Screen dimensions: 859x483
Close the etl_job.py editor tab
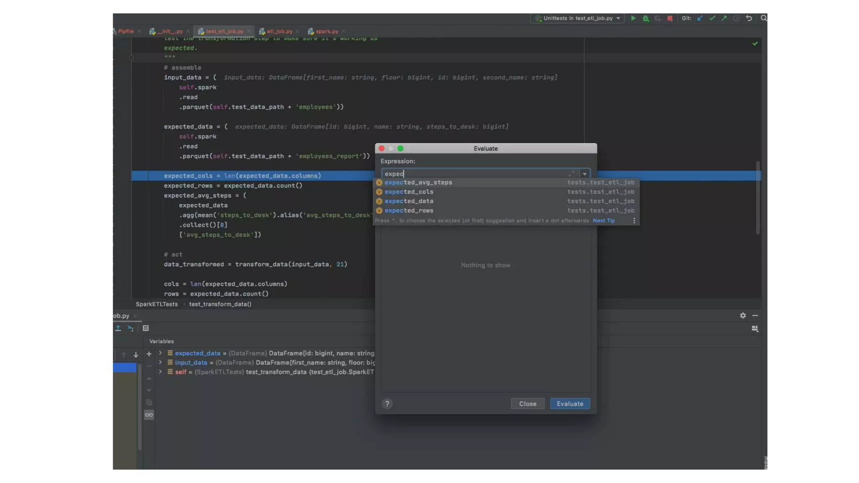297,31
